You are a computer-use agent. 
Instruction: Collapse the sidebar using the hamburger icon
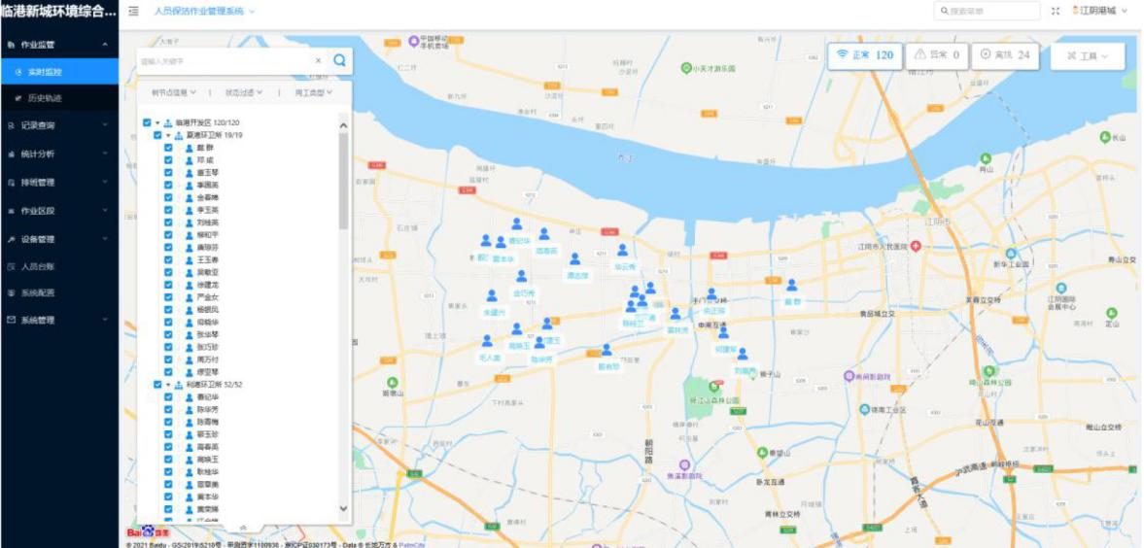[133, 11]
